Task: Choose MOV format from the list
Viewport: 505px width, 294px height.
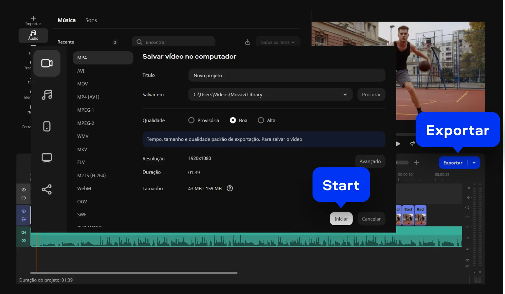Action: [x=82, y=84]
